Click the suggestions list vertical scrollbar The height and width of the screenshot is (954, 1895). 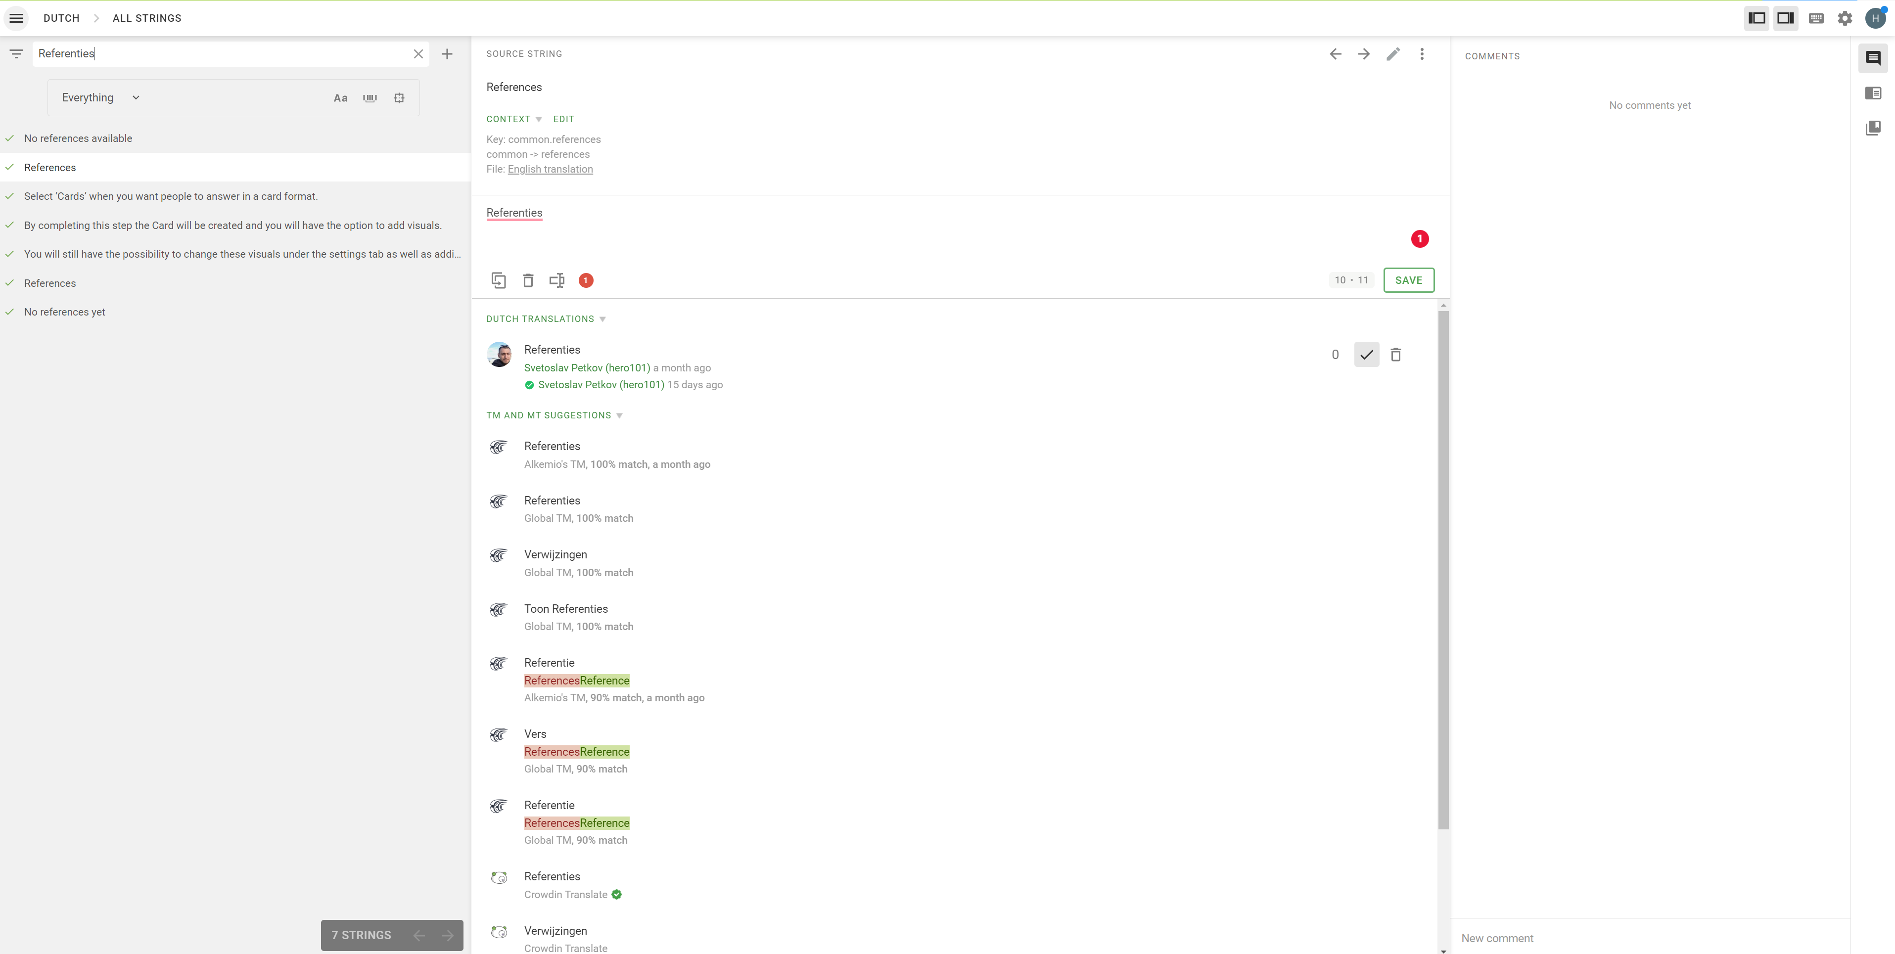(1442, 570)
